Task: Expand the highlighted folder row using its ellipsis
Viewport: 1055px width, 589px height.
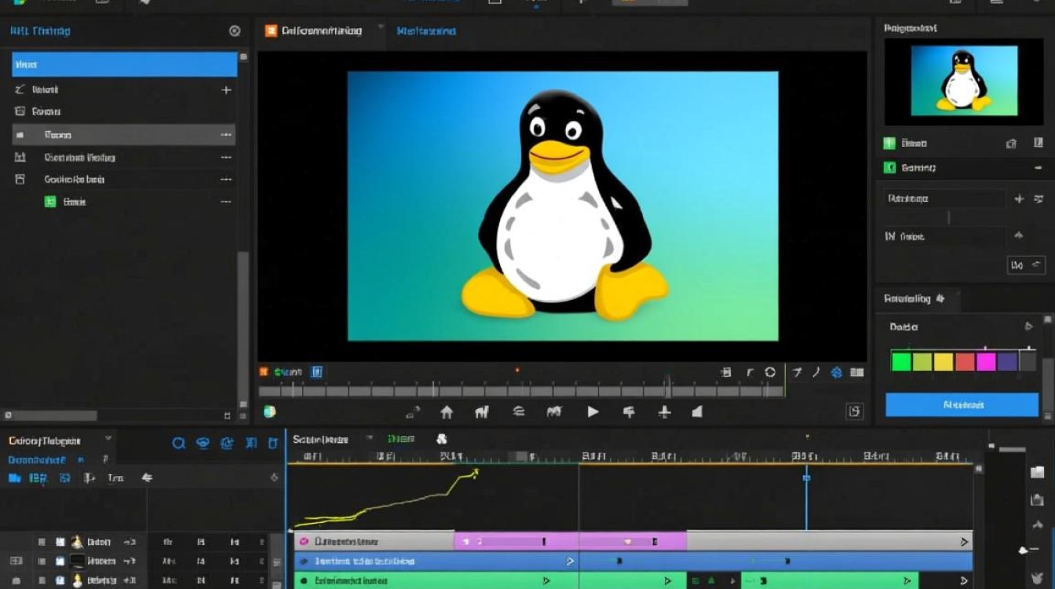Action: (226, 134)
